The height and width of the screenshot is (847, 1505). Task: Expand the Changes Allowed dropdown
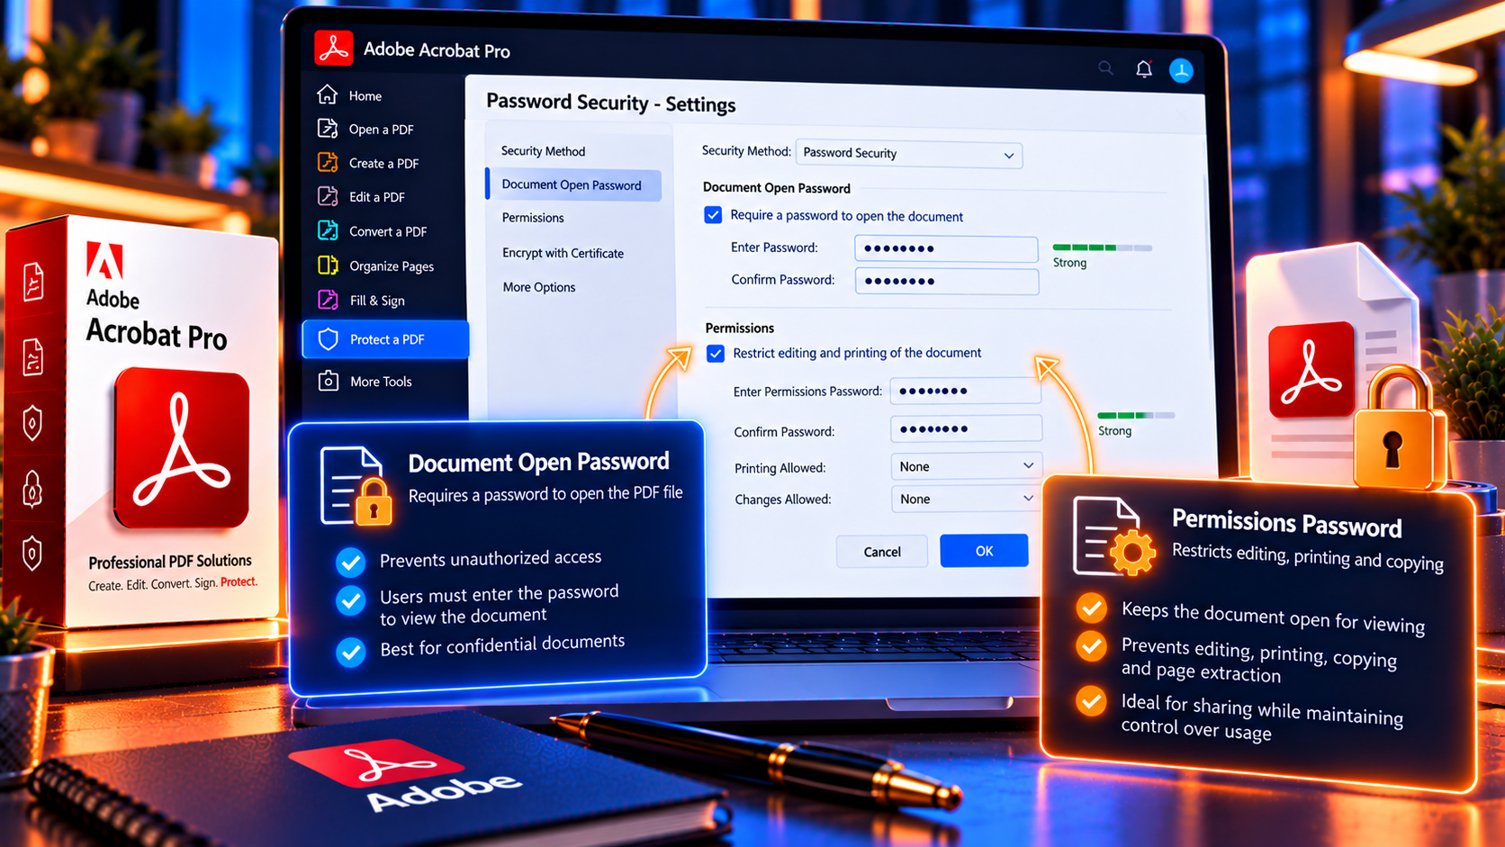(x=966, y=499)
